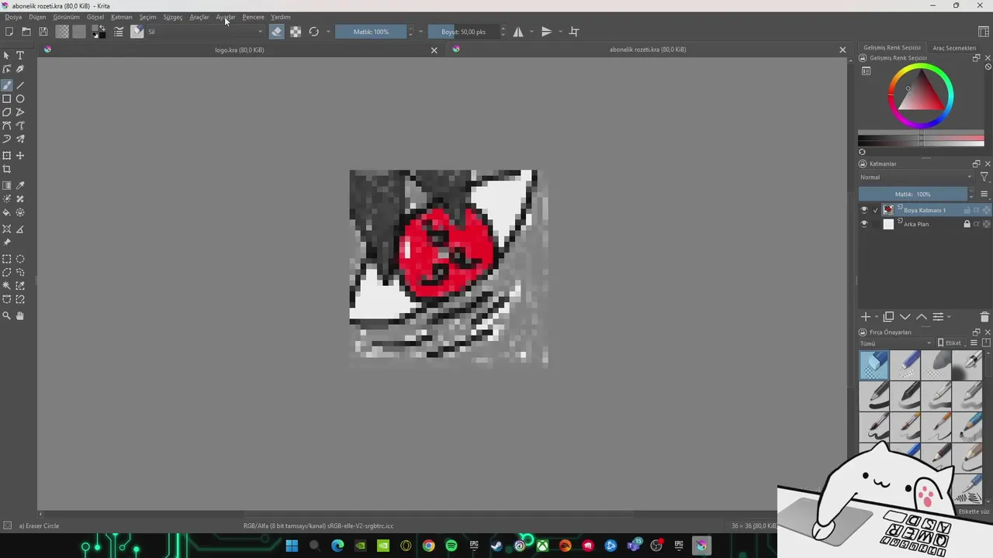
Task: Click the Reload Brush Preset icon
Action: [313, 32]
